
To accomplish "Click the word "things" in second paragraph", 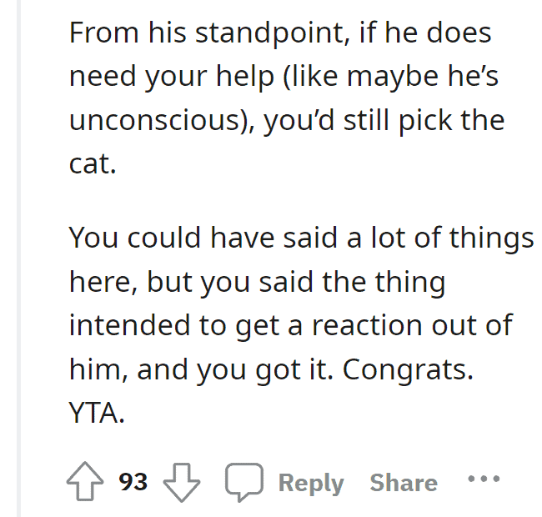I will click(491, 239).
